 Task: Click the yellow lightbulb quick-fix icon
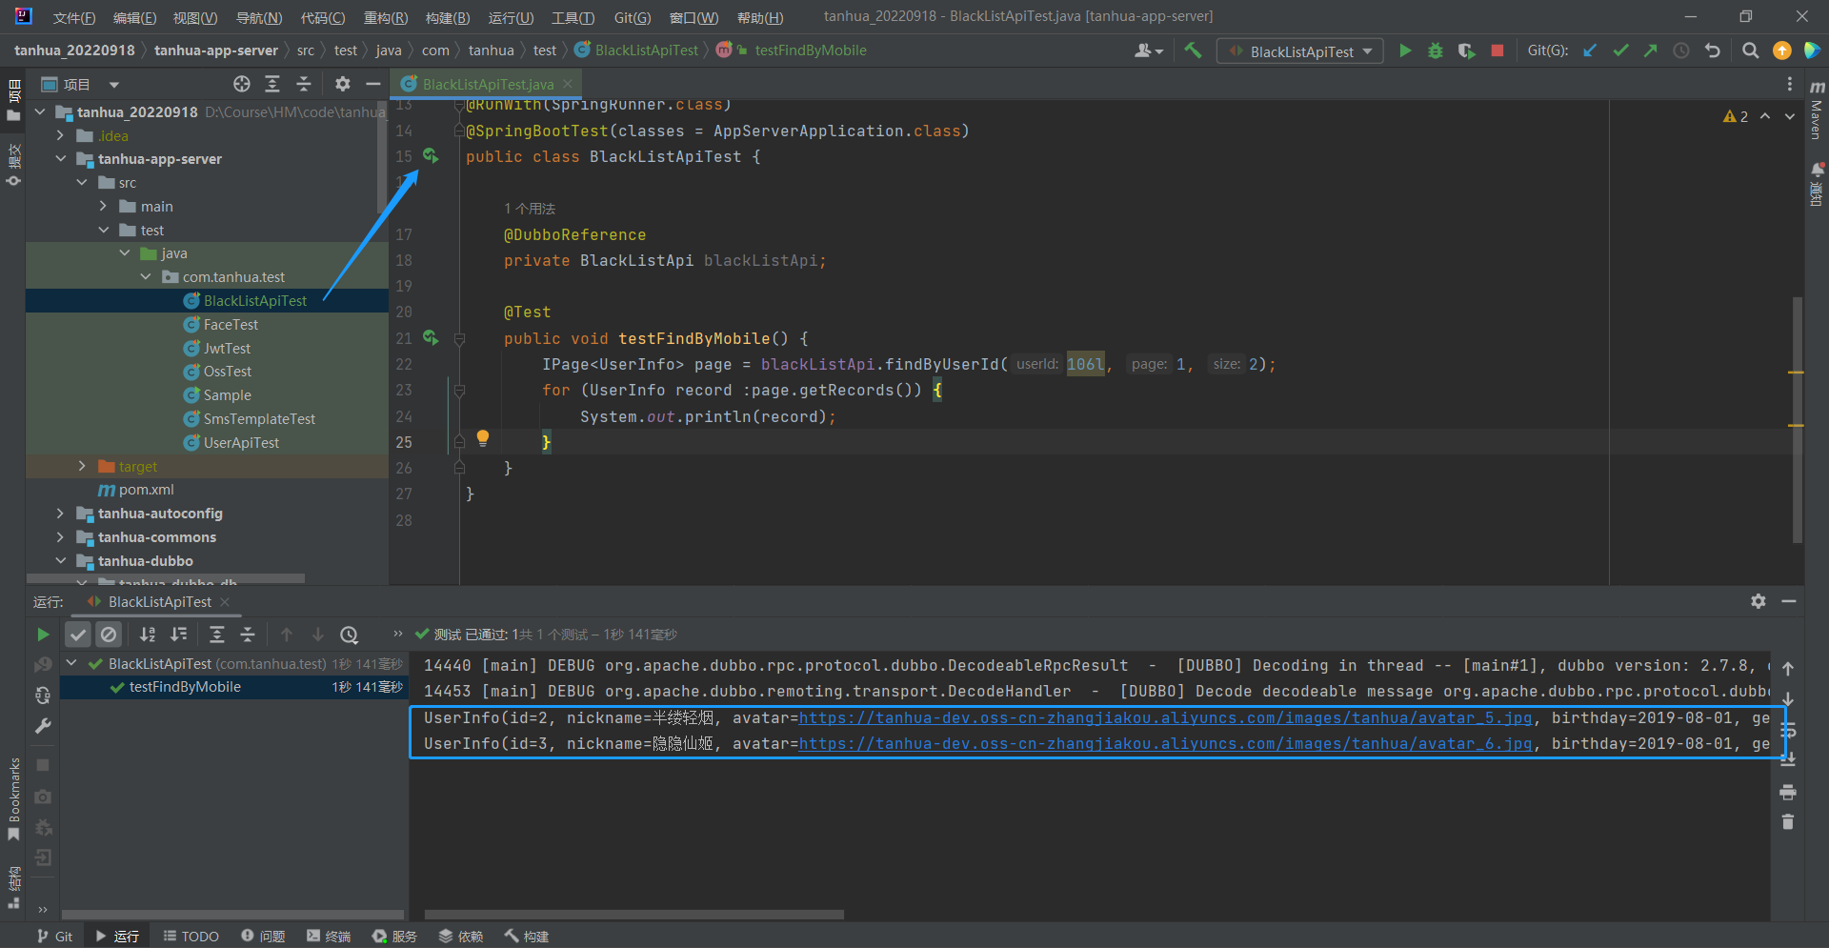click(x=483, y=438)
